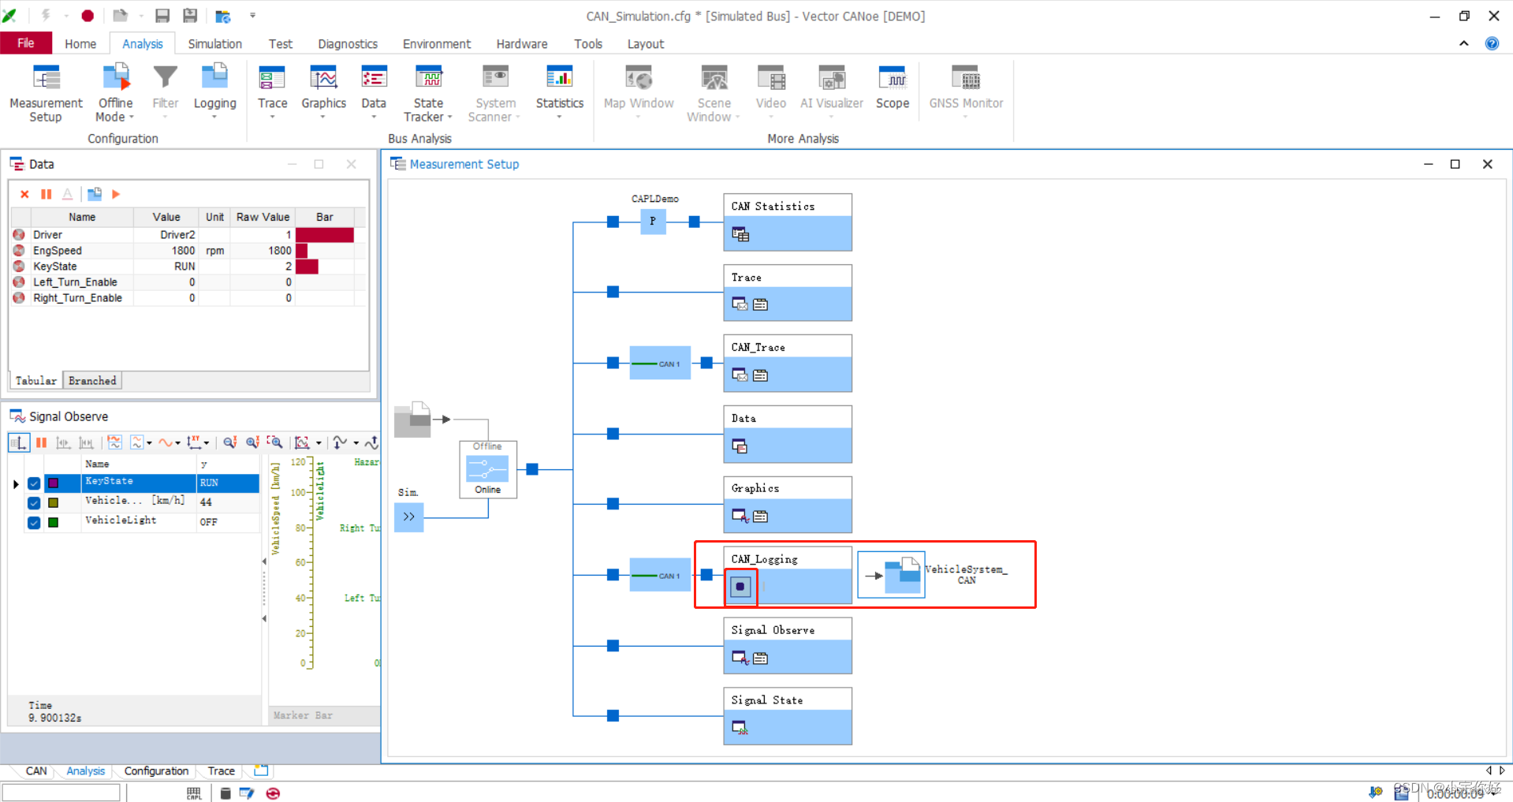Toggle the hotspot on Signal State branch
Viewport: 1513px width, 802px height.
(613, 716)
